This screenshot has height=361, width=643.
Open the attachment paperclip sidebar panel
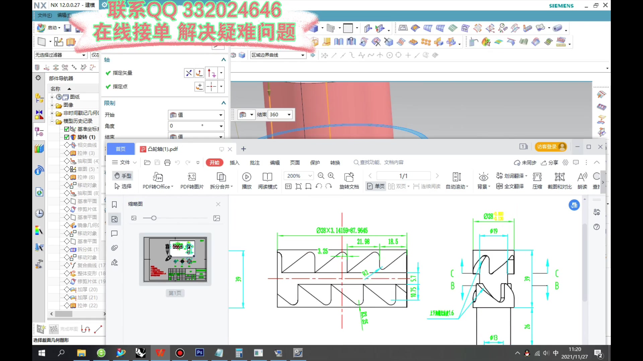(115, 248)
